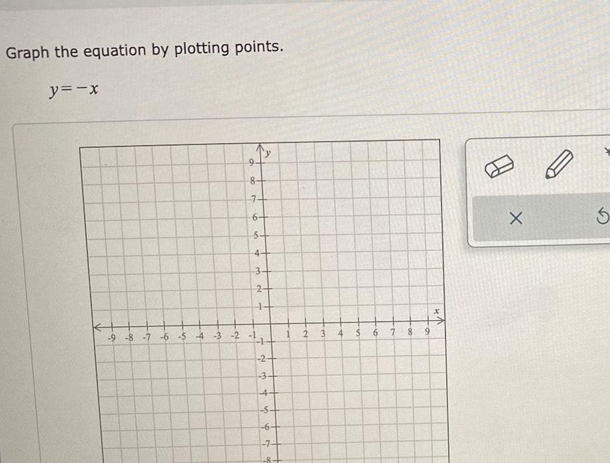This screenshot has width=610, height=463.
Task: Click the instruction text about plotting points
Action: coord(145,48)
